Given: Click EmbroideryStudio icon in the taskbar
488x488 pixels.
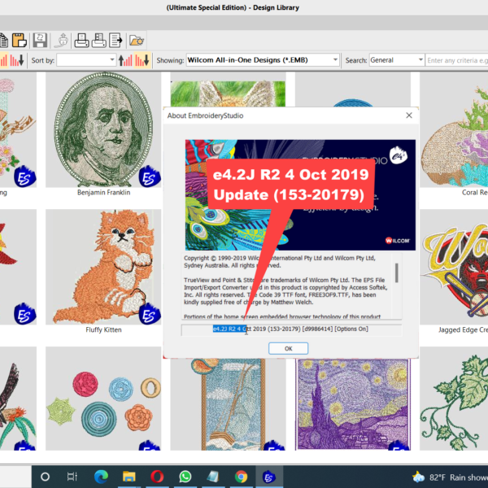Looking at the screenshot, I should tap(266, 477).
